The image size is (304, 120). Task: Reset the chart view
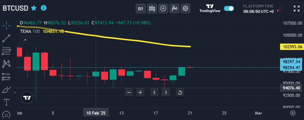coord(180,93)
